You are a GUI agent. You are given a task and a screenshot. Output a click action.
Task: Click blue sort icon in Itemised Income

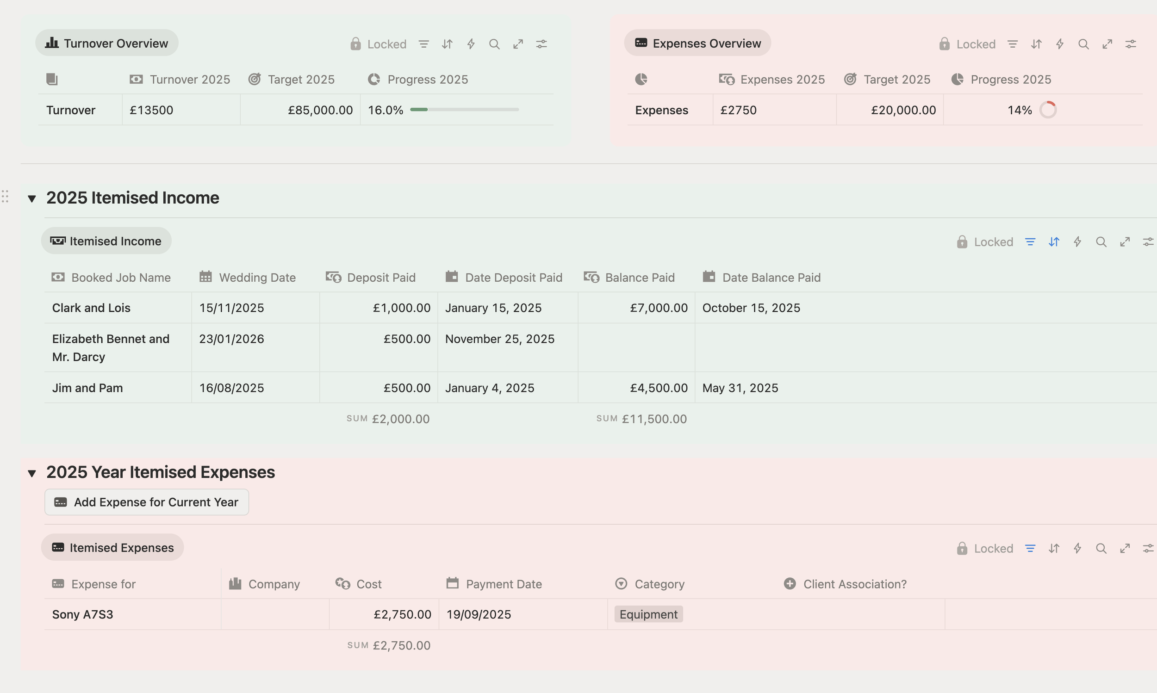(x=1054, y=242)
